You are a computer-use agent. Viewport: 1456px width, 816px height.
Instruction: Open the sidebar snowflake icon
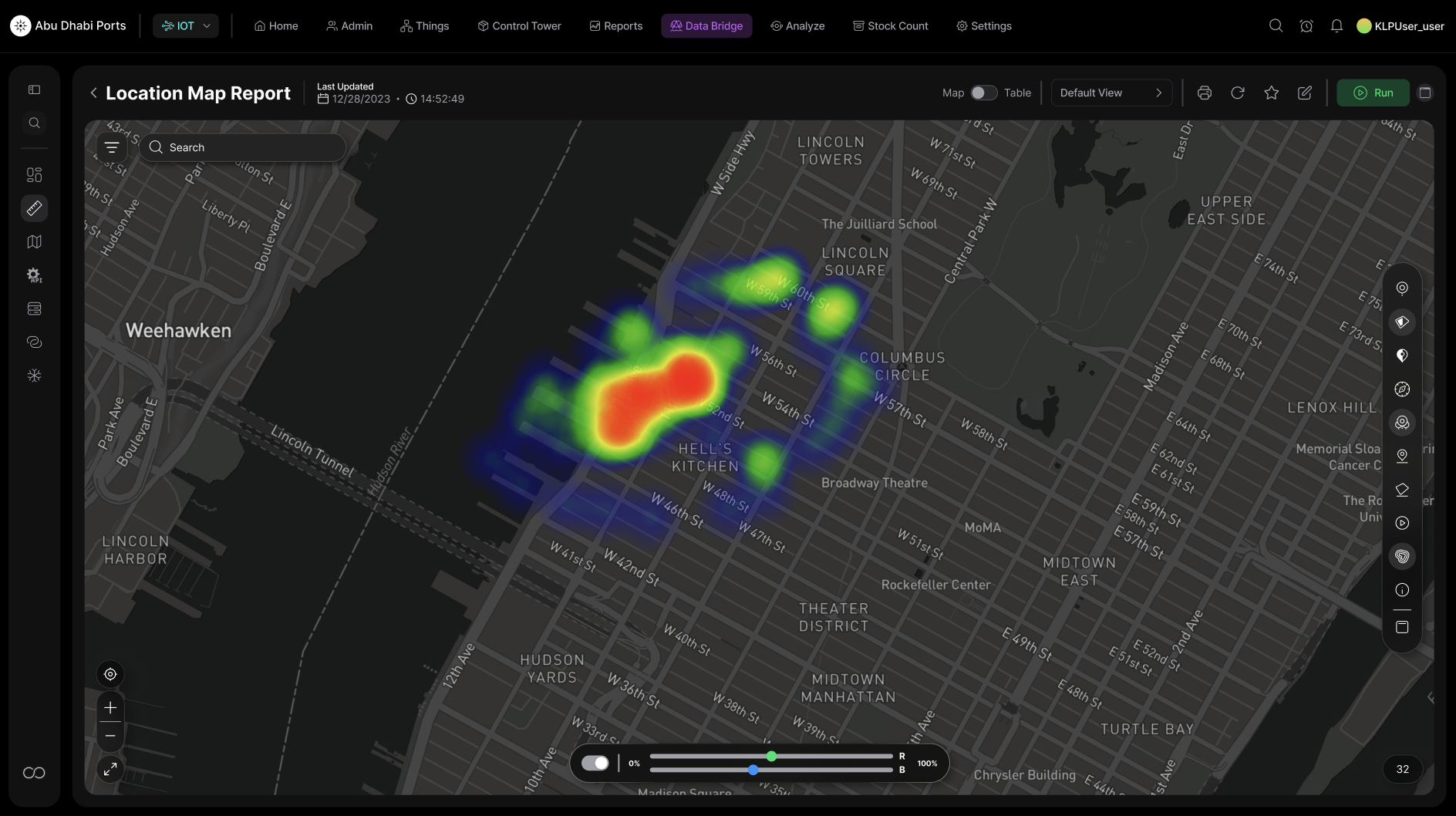pos(34,376)
